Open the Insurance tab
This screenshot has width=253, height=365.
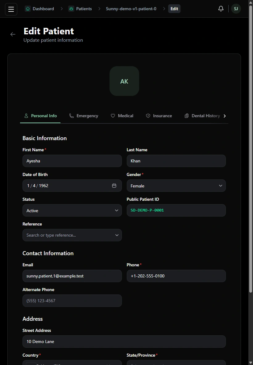point(159,116)
